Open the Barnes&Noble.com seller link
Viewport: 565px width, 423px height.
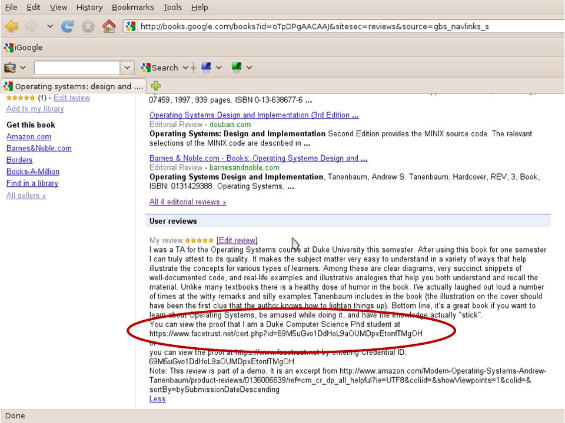39,148
